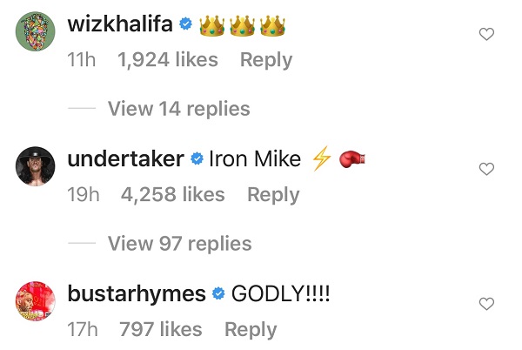
Task: Reply to bustarhymes' comment
Action: [251, 330]
